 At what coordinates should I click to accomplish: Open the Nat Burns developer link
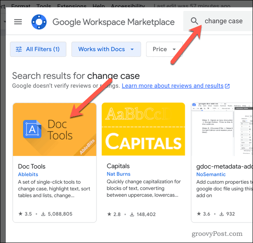(118, 174)
